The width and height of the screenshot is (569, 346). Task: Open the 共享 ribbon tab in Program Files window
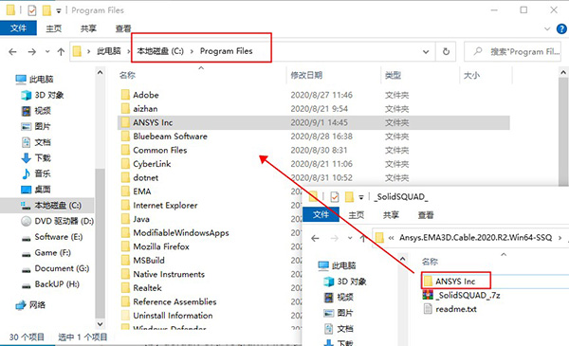(88, 28)
